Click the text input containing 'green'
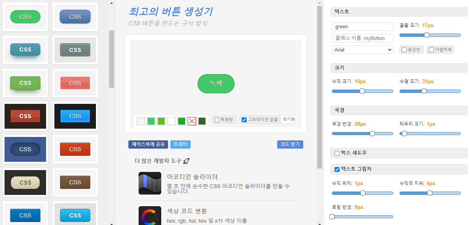Screen dimensions: 469x225 [362, 26]
